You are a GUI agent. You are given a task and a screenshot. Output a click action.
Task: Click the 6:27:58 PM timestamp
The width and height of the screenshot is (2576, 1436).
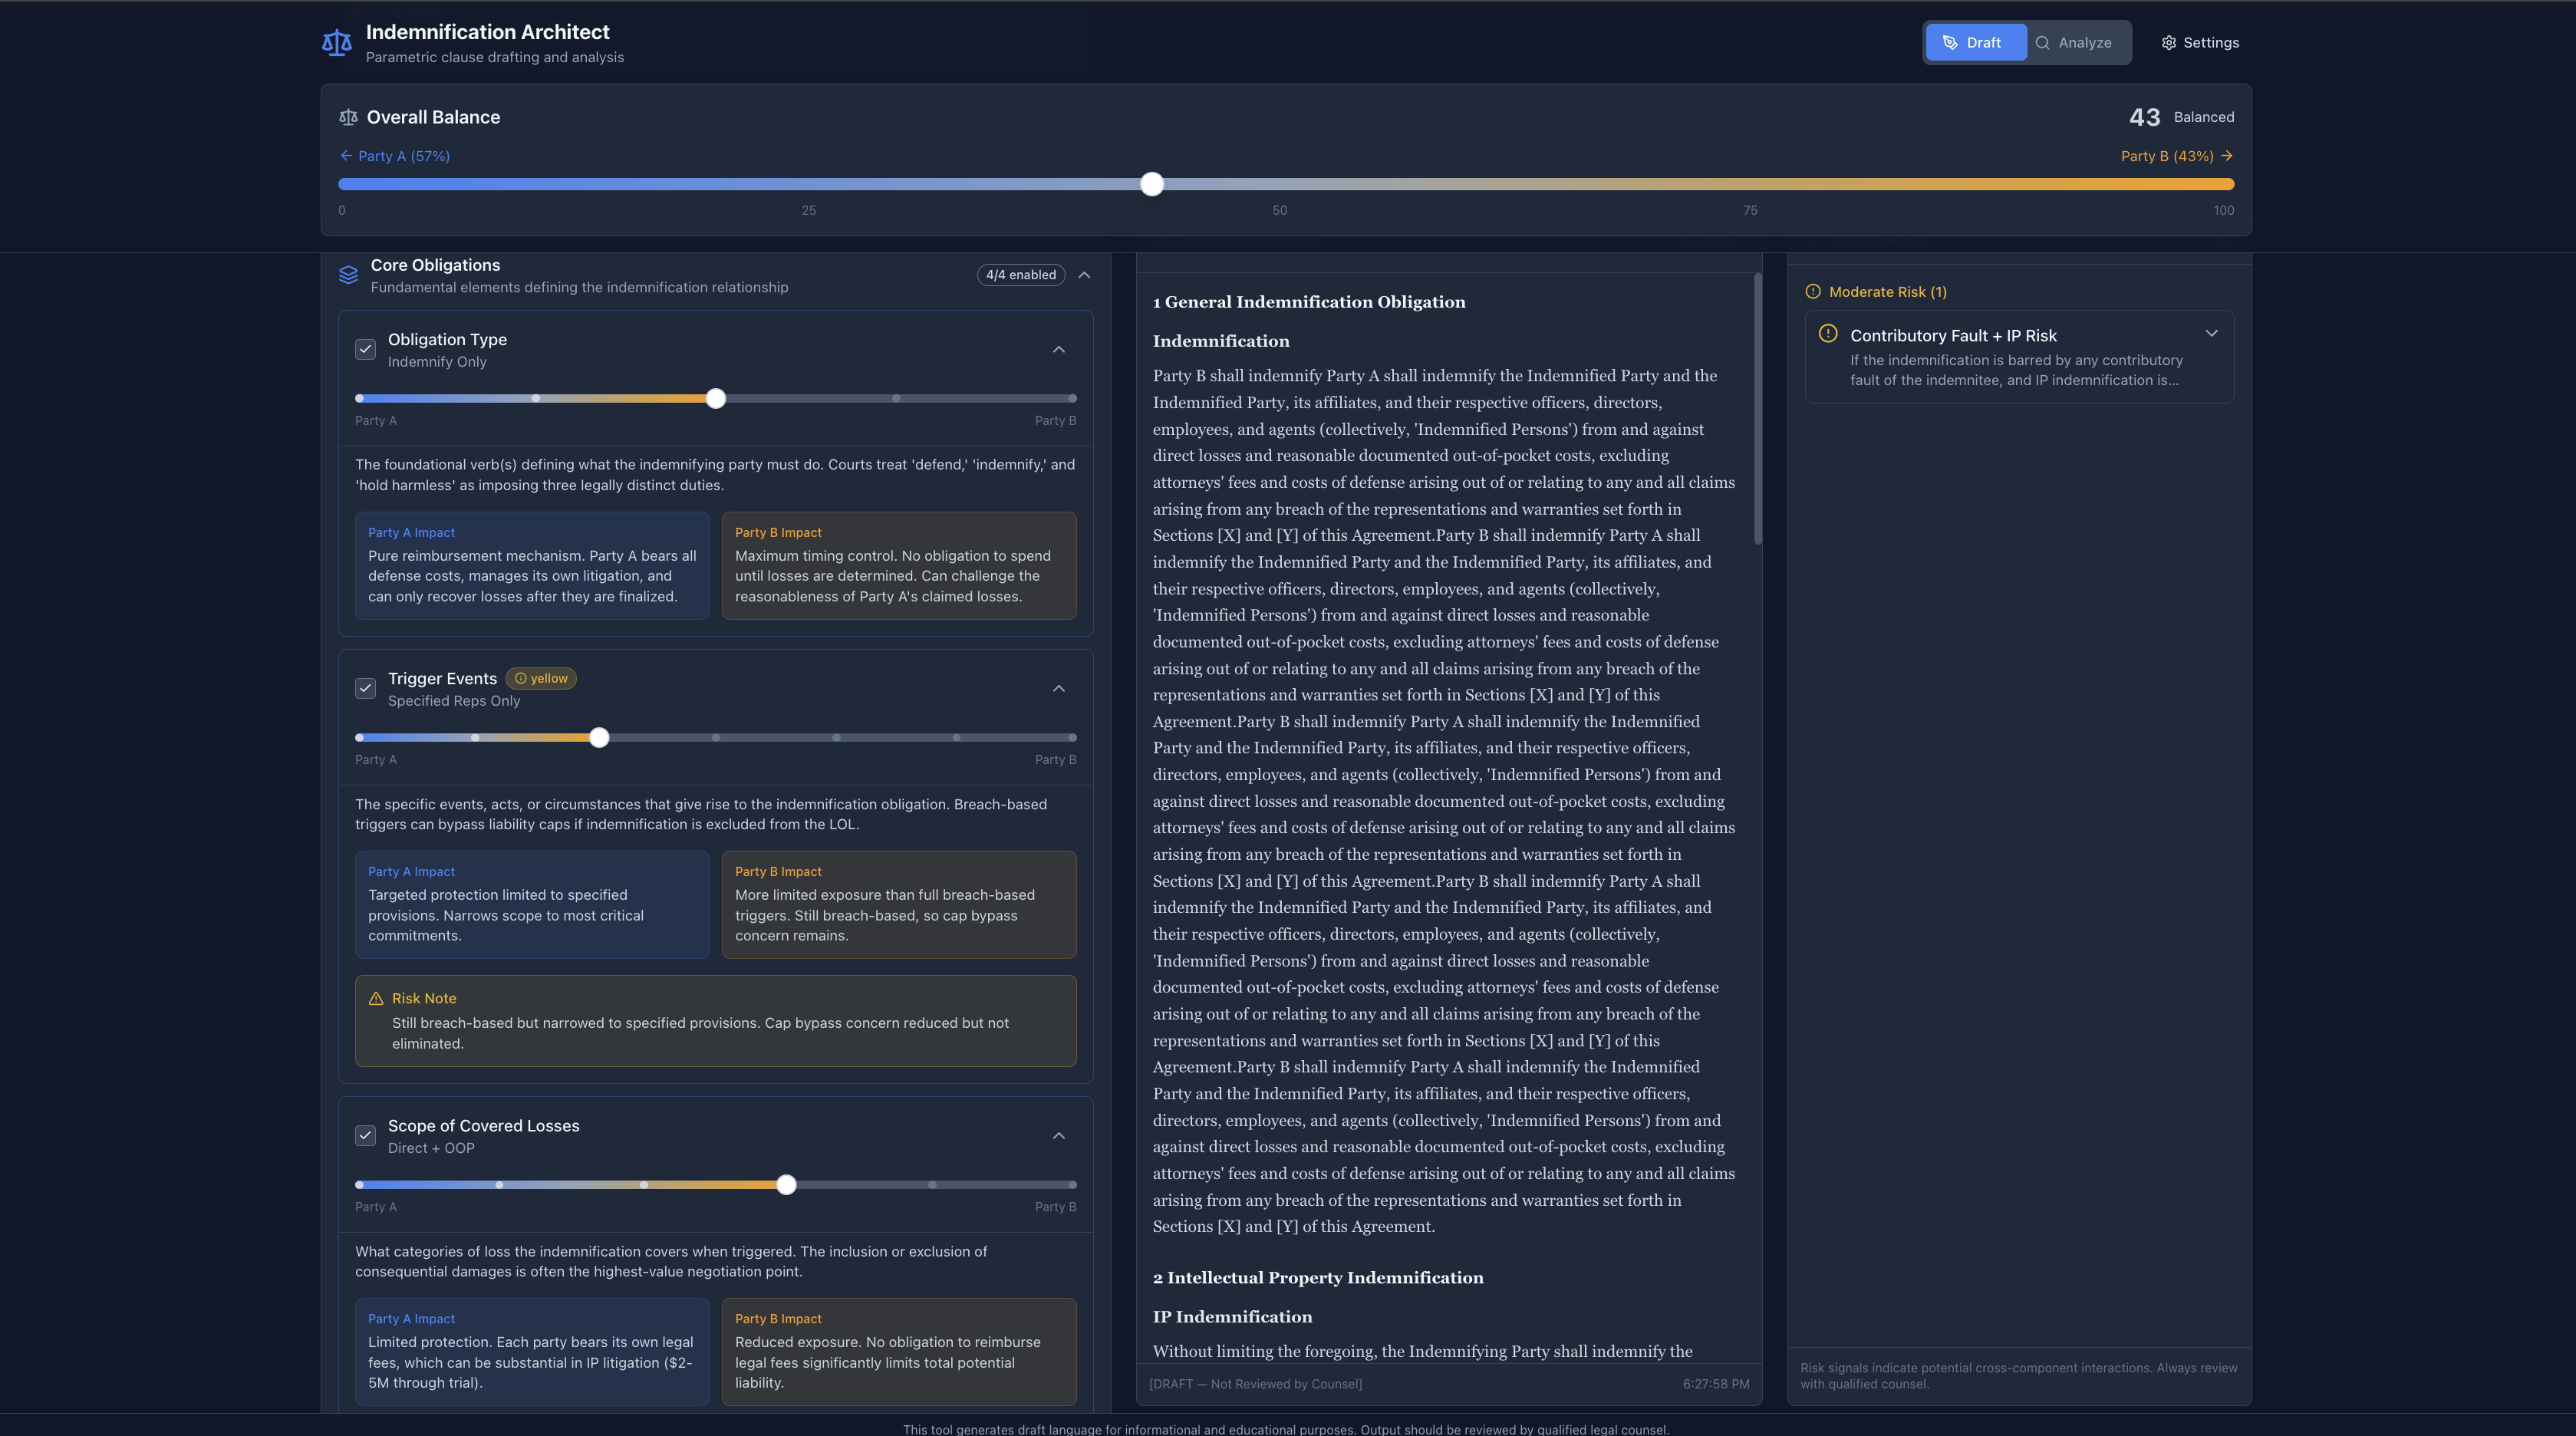pyautogui.click(x=1716, y=1384)
